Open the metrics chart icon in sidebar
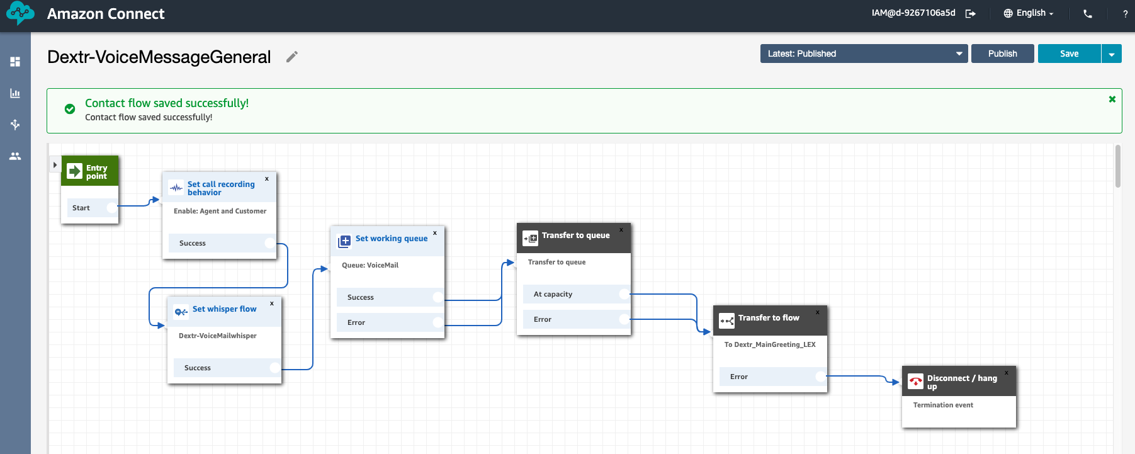The height and width of the screenshot is (454, 1135). point(15,93)
